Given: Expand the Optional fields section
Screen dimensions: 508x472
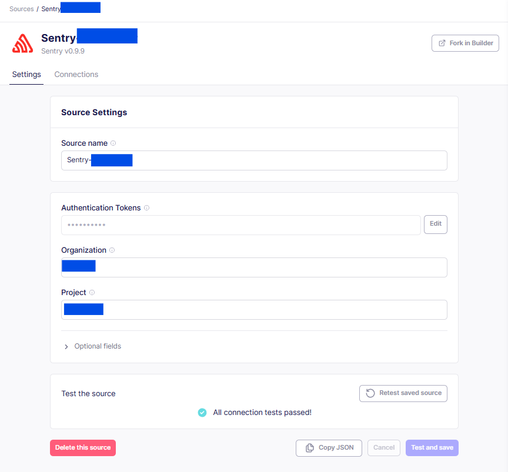Looking at the screenshot, I should pos(92,346).
